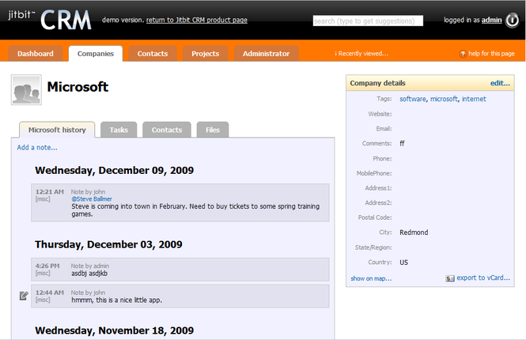The height and width of the screenshot is (340, 526).
Task: Click Add a note link
Action: (37, 148)
